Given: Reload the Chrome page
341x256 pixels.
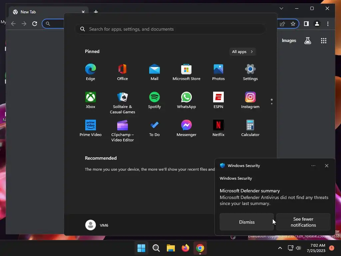Looking at the screenshot, I should (x=35, y=24).
